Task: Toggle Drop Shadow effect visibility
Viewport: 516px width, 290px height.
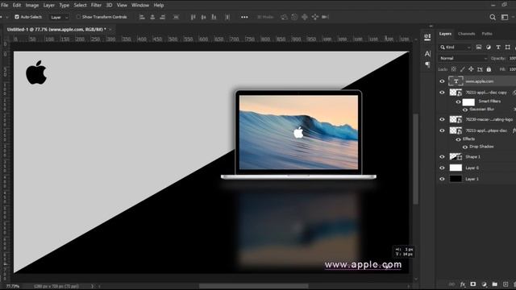Action: [465, 147]
